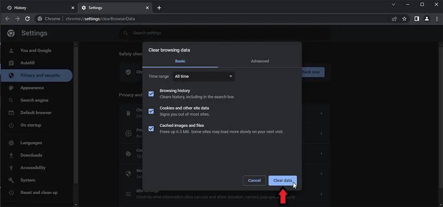This screenshot has width=443, height=207.
Task: Click the Accessibility figure icon
Action: [x=11, y=168]
